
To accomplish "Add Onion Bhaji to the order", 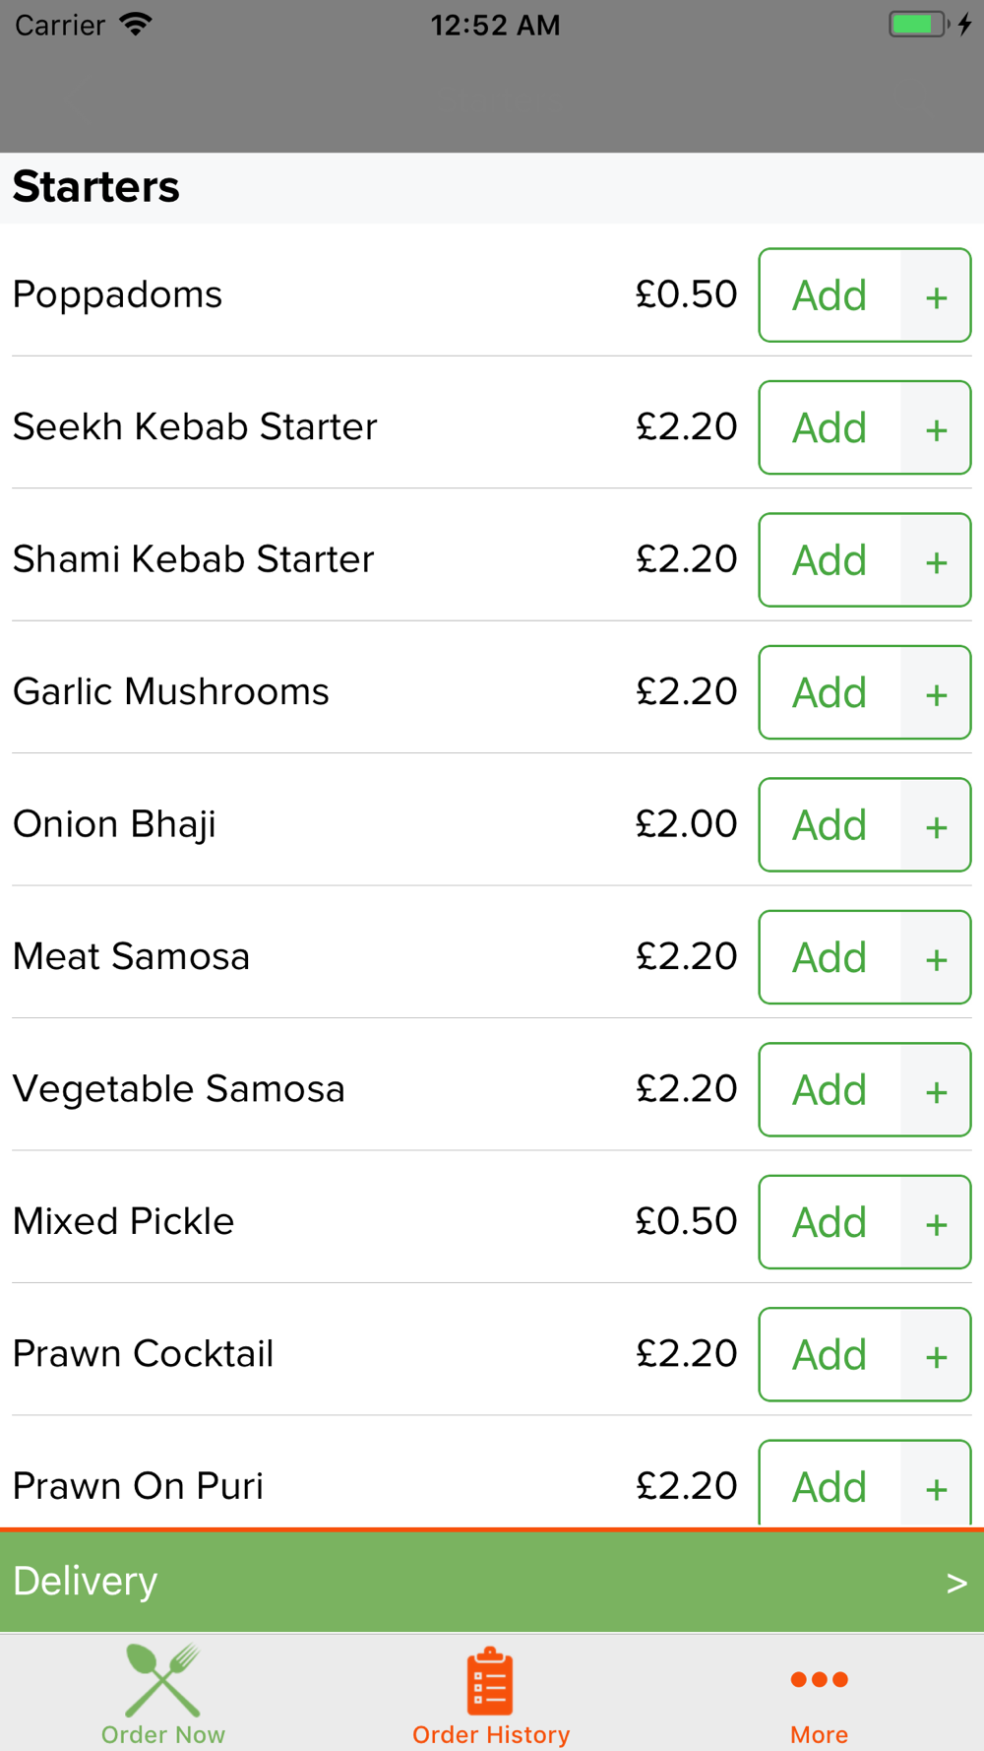I will point(830,824).
